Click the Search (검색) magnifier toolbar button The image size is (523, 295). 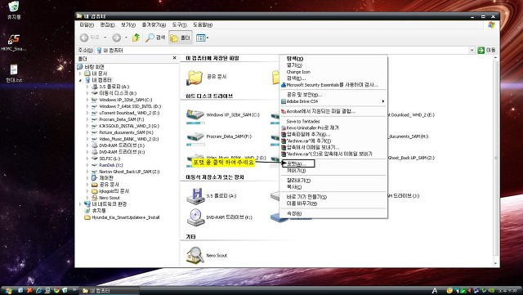click(x=155, y=38)
